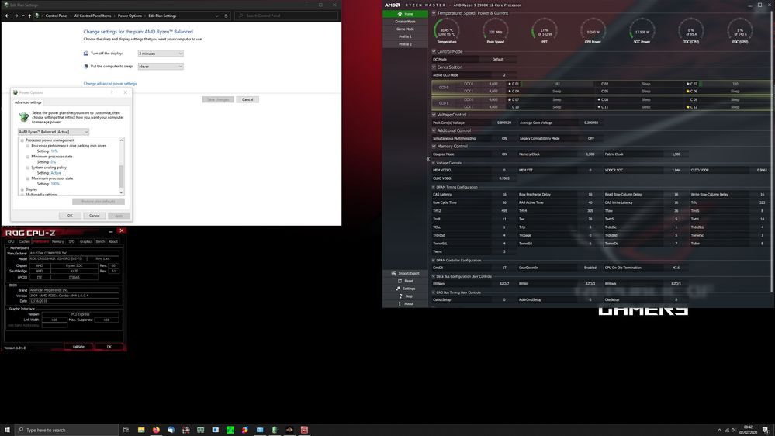This screenshot has width=775, height=436.
Task: Open the Turn off the display dropdown
Action: (161, 54)
